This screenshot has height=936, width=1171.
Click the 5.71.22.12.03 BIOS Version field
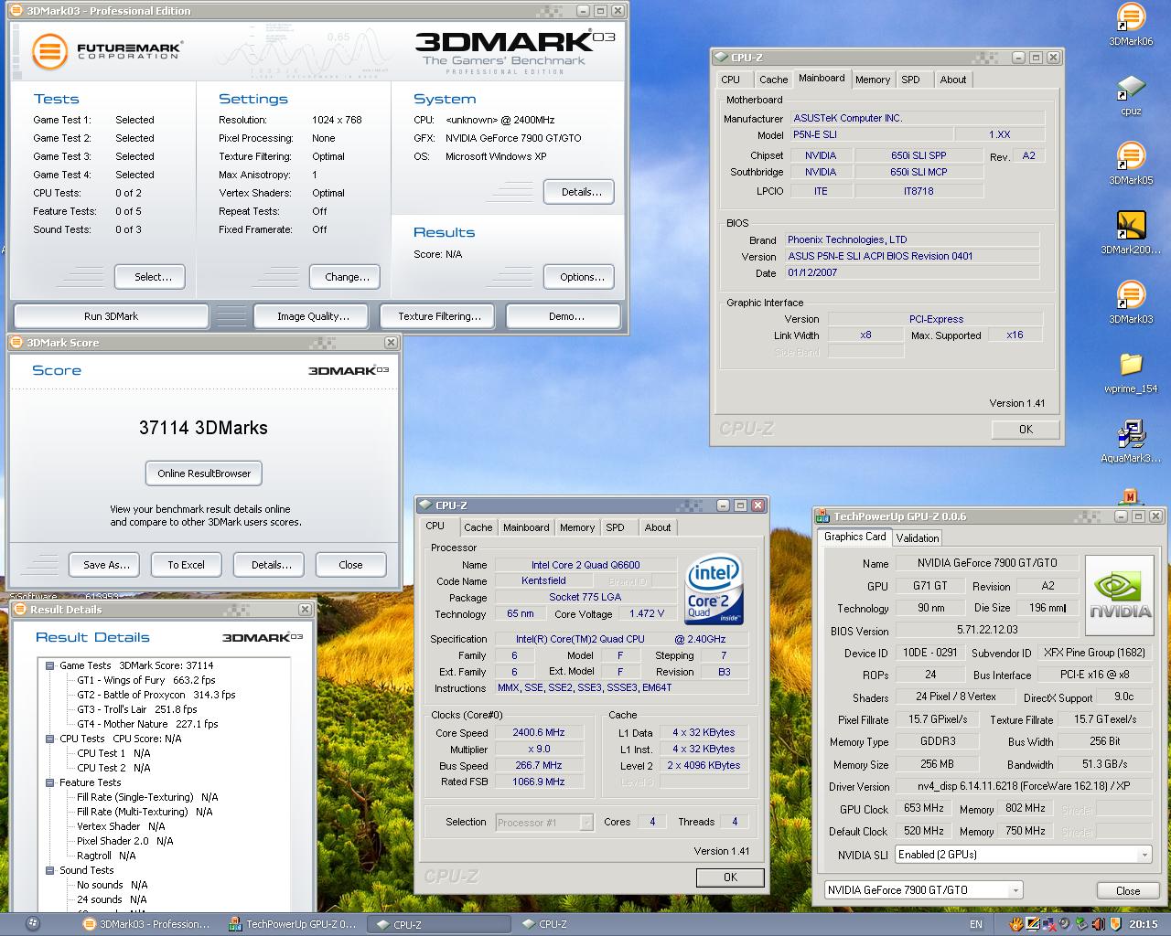coord(987,630)
